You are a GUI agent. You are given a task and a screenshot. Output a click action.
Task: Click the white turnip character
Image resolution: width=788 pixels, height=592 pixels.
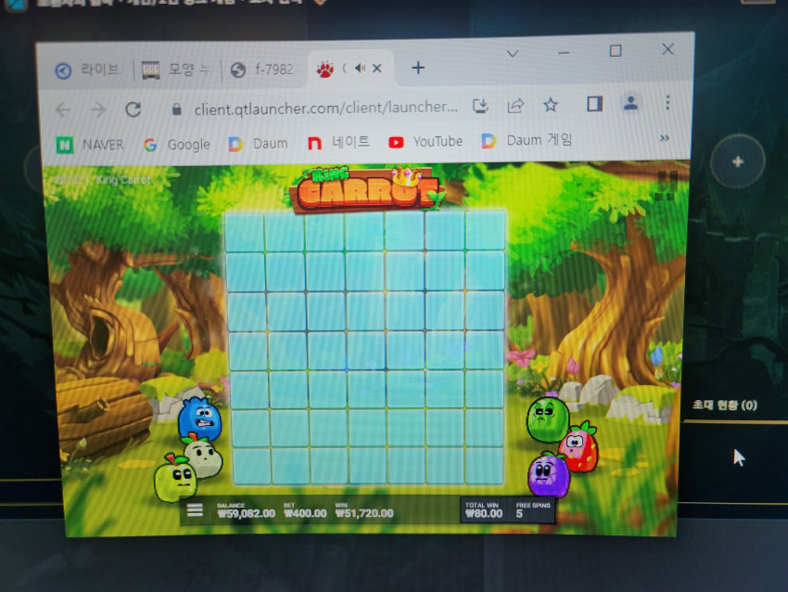point(204,457)
